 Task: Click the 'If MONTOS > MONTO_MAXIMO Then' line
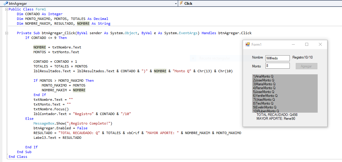(x=63, y=81)
